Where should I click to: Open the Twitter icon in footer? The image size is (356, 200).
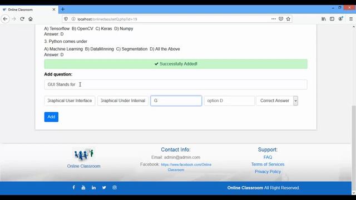pyautogui.click(x=104, y=188)
